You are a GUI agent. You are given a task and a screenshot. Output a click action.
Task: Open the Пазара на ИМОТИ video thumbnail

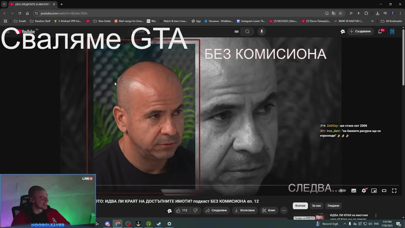(309, 216)
